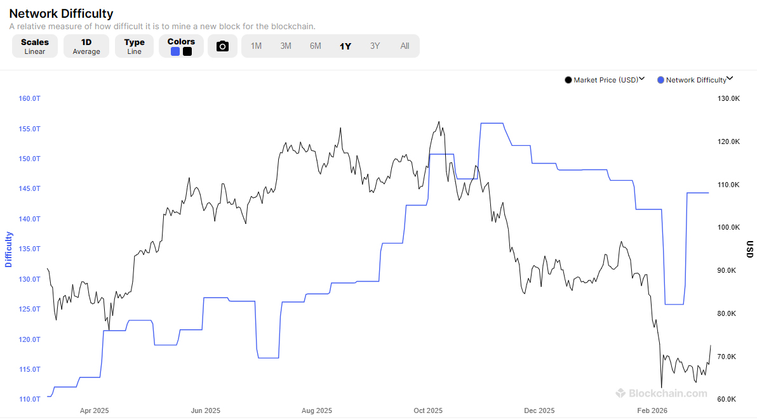Open the Scales control showing Linear
The height and width of the screenshot is (420, 757).
click(34, 46)
